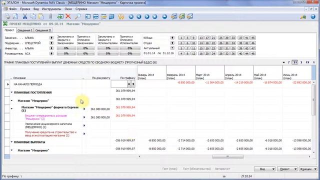Open print preview from the toolbar
The image size is (320, 180).
[x=15, y=16]
